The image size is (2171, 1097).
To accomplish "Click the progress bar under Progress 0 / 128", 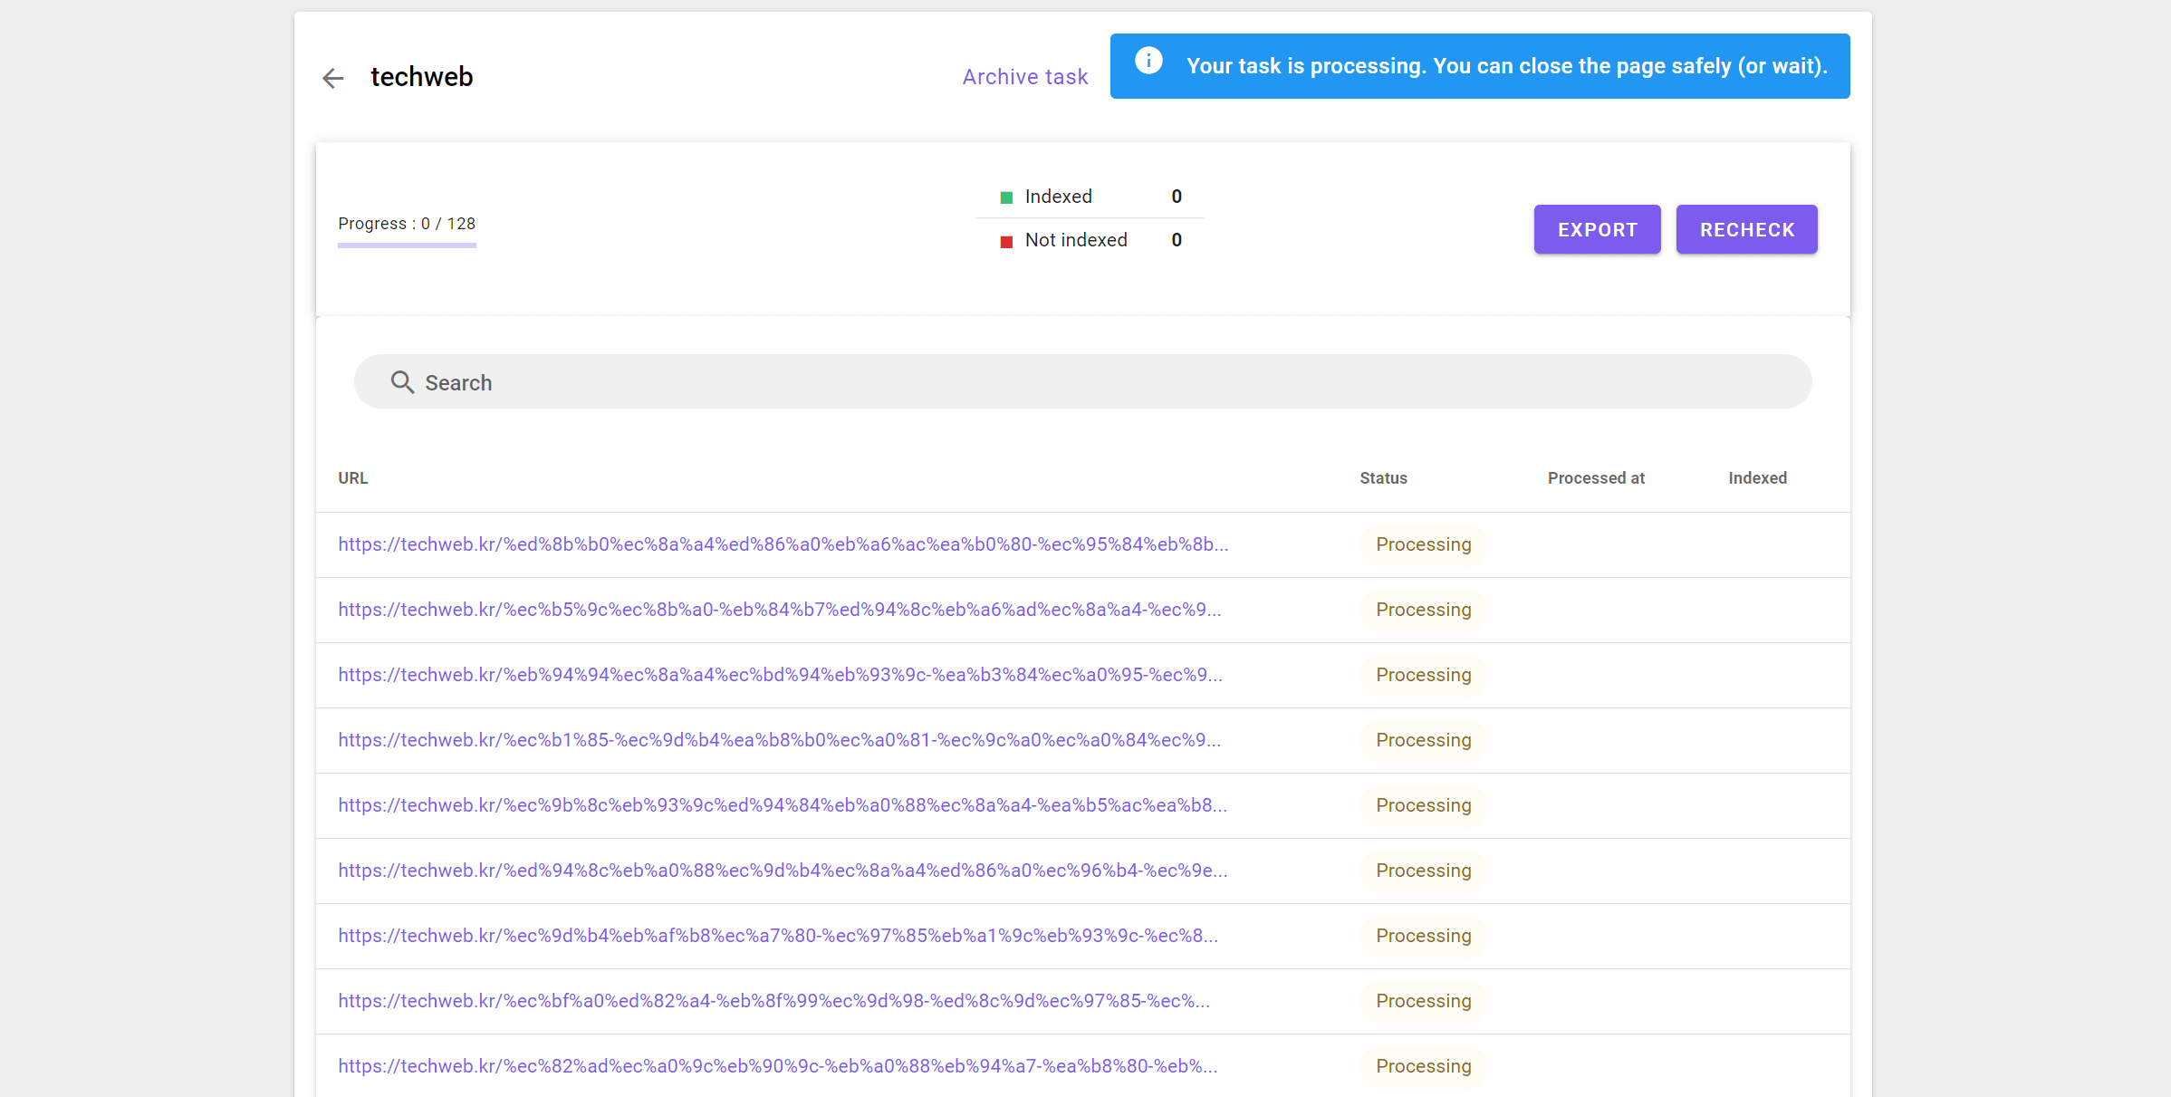I will 407,245.
